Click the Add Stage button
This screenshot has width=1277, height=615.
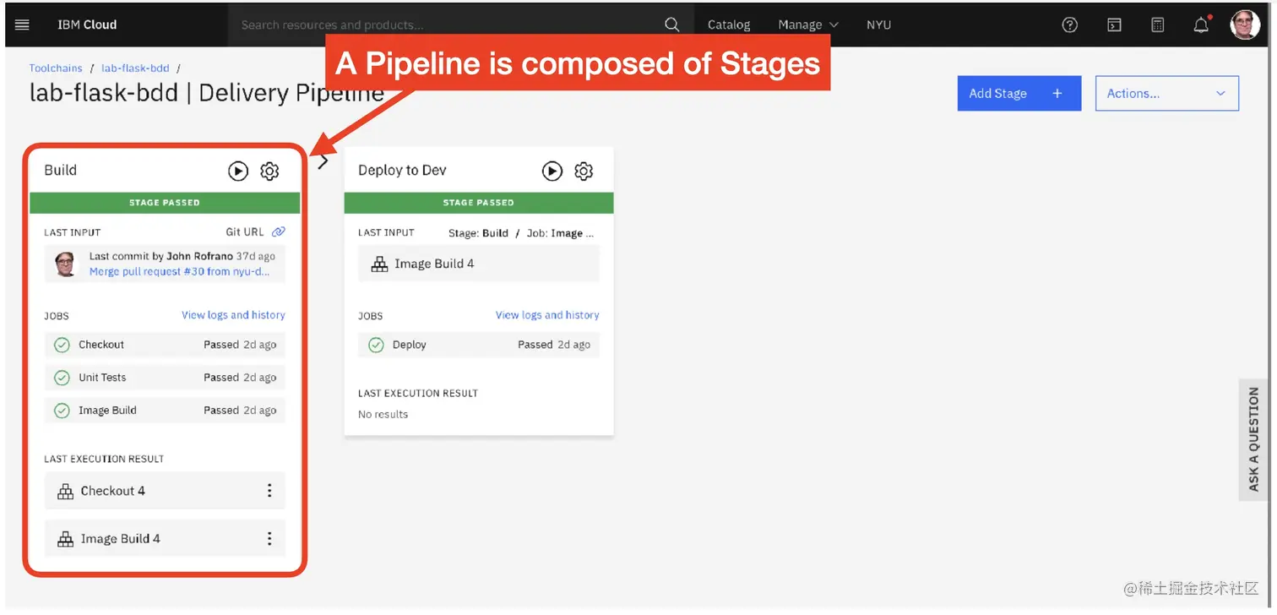coord(1019,94)
